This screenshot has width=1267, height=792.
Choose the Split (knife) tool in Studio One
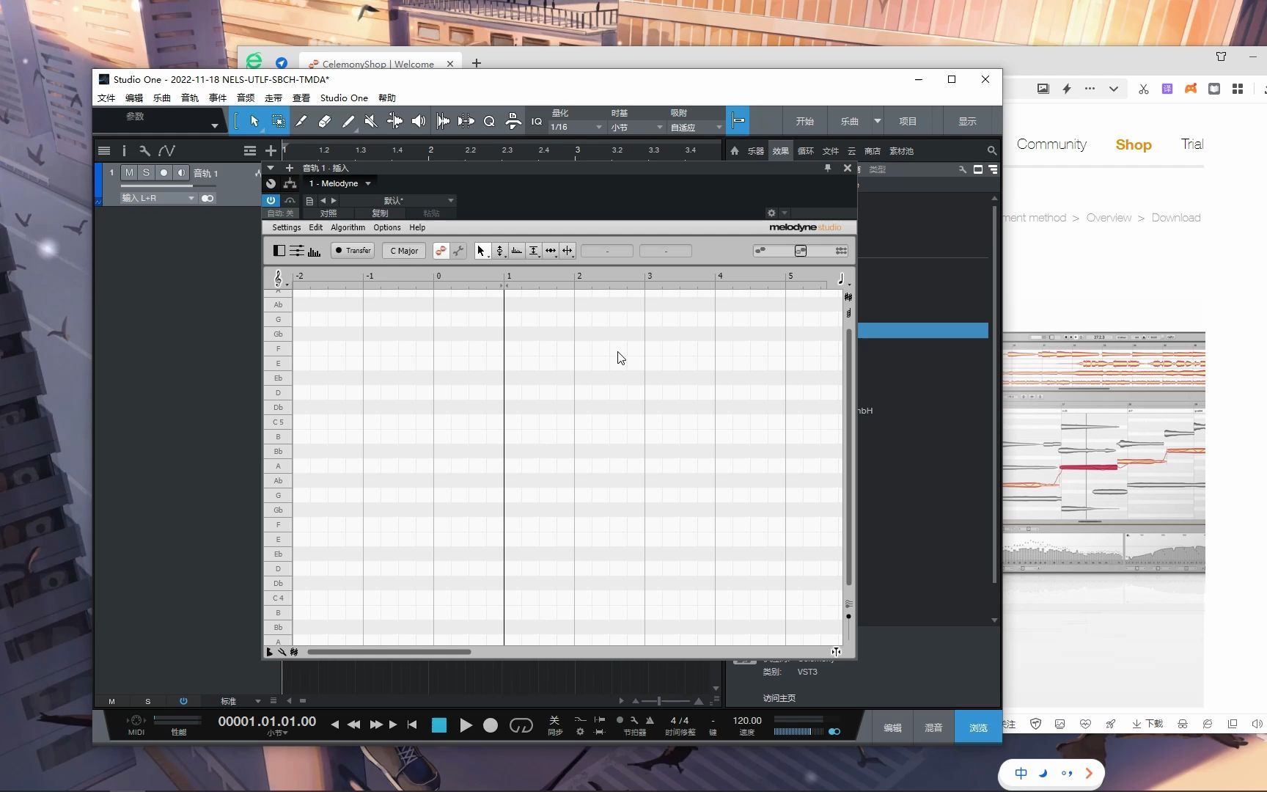point(301,121)
